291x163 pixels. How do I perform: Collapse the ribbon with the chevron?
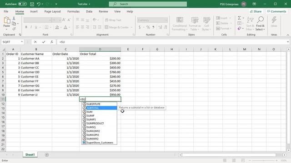pyautogui.click(x=288, y=35)
